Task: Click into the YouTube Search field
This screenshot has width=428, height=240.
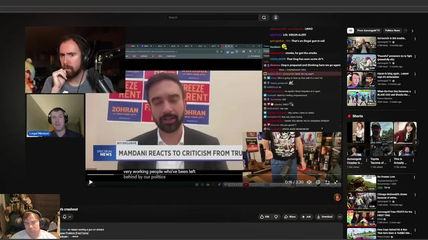Action: (213, 17)
